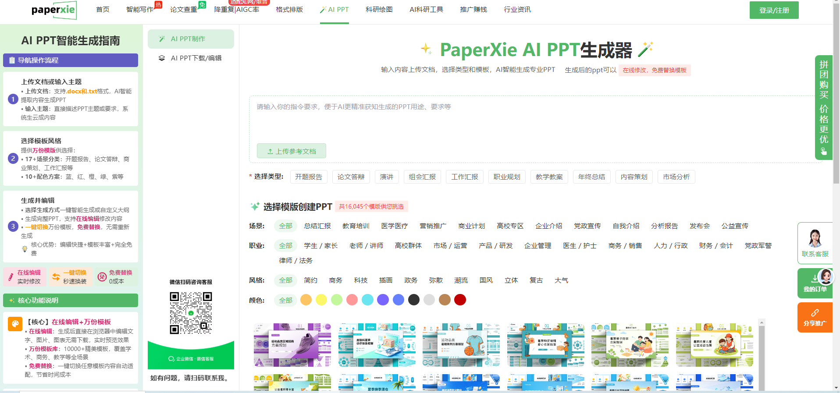
Task: Focus the PPT instruction text area
Action: pyautogui.click(x=535, y=119)
